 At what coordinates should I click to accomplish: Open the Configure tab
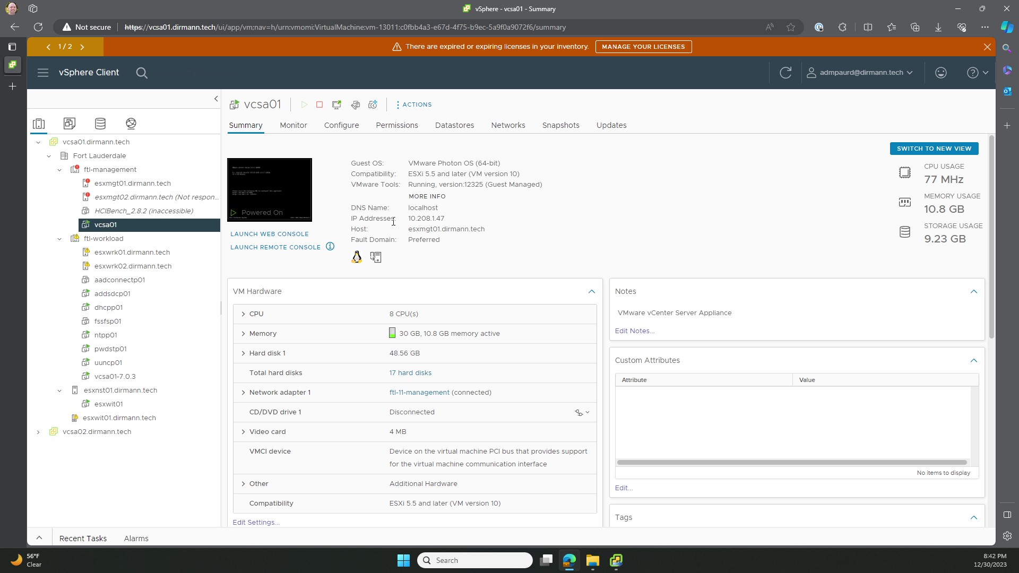[341, 125]
